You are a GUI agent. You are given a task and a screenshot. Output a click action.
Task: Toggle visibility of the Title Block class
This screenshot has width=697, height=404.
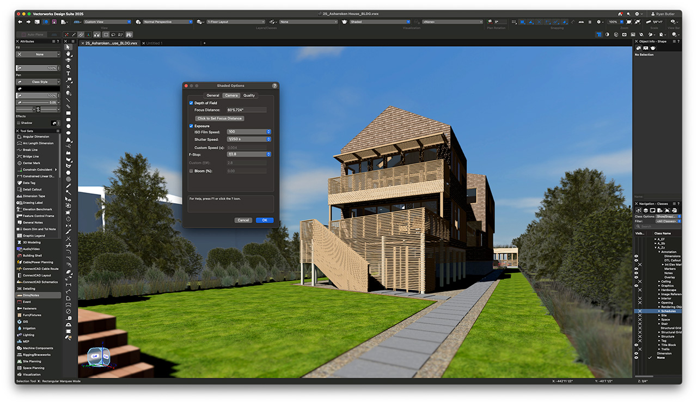[x=636, y=345]
